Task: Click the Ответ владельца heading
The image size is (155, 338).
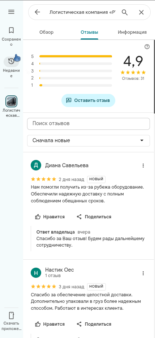Action: 56,232
